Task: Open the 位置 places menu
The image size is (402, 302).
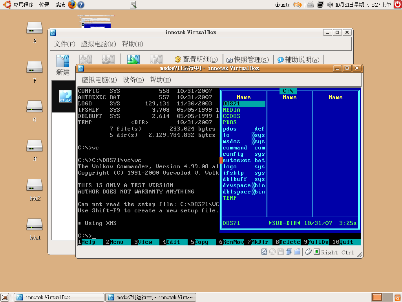Action: (44, 5)
